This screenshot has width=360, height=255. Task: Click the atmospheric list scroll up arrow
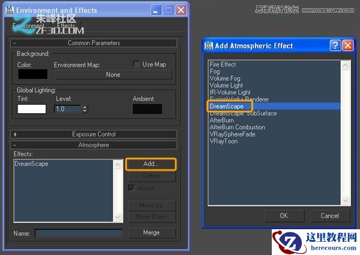click(x=346, y=65)
